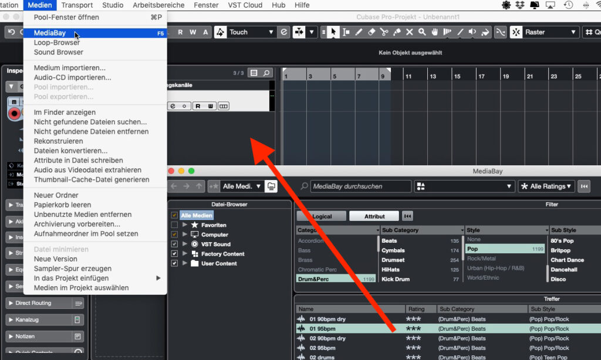Expand the Favoriten tree node

pos(185,225)
